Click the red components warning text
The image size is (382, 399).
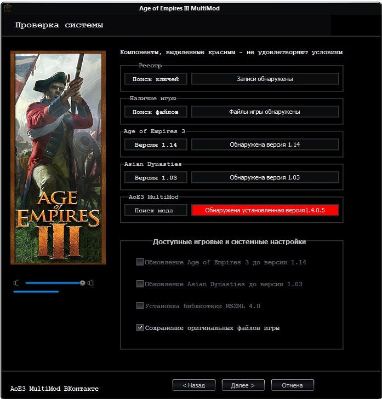(231, 53)
